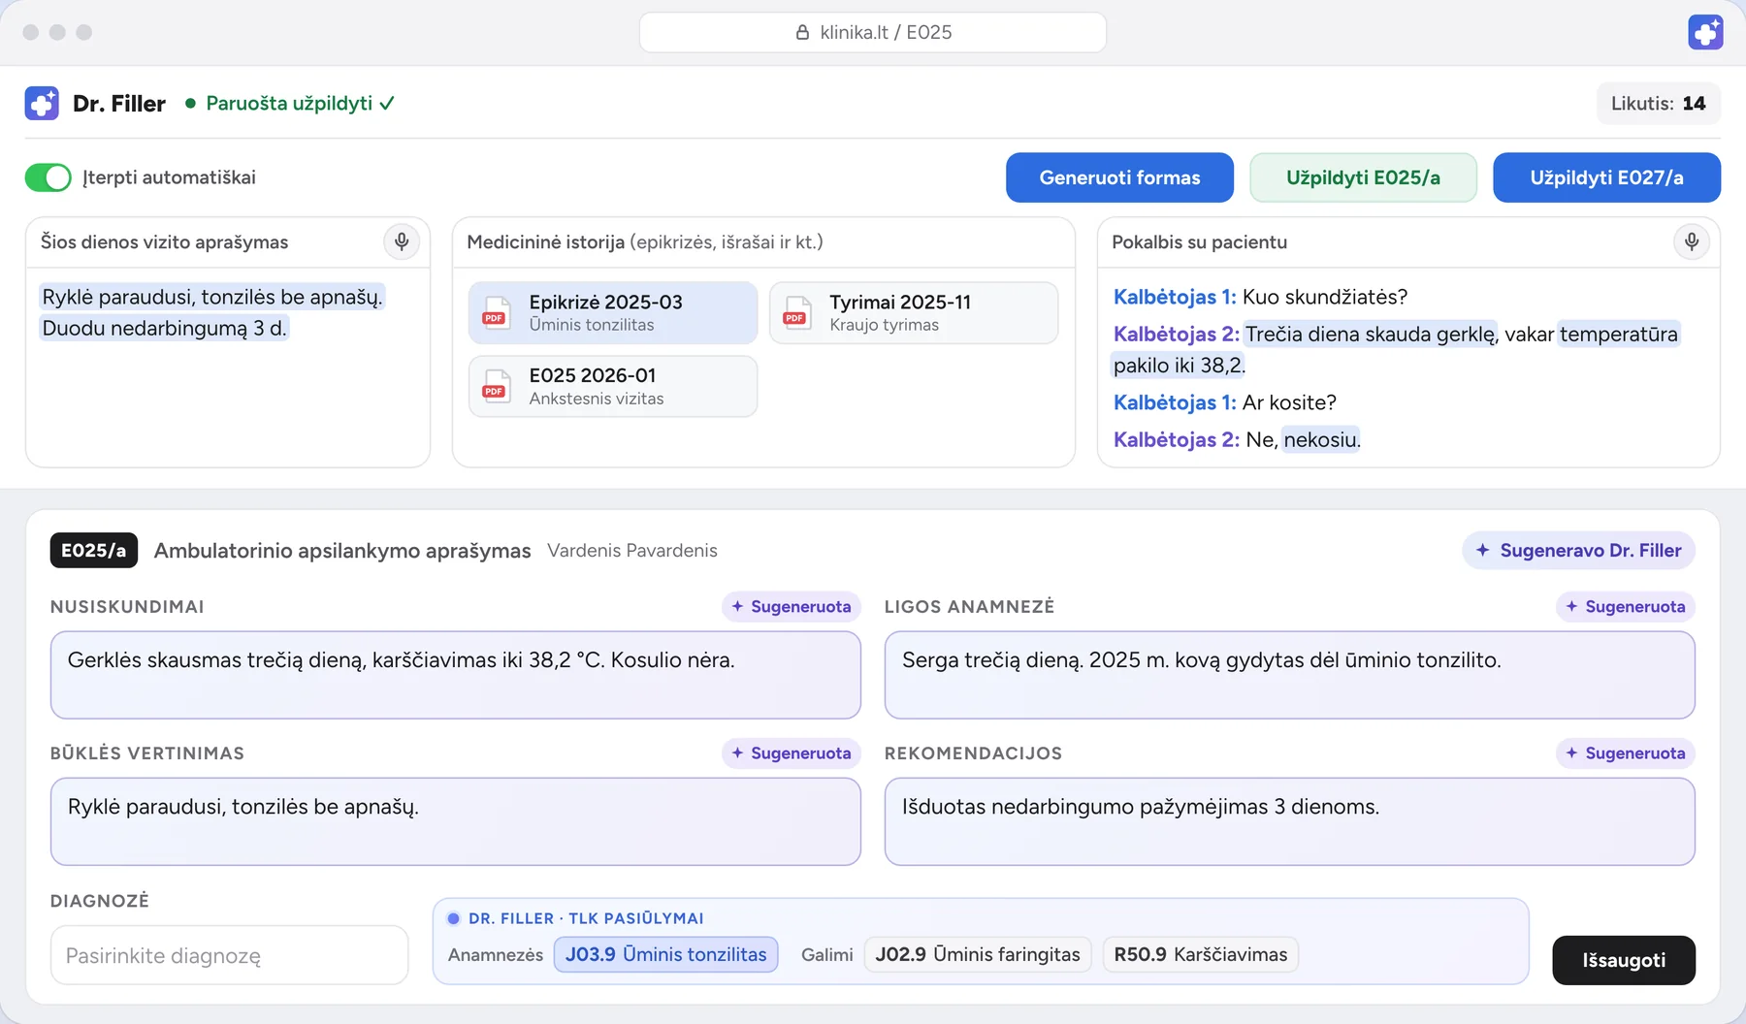Toggle Įterpti automatiškai switch
Image resolution: width=1746 pixels, height=1024 pixels.
pyautogui.click(x=48, y=177)
